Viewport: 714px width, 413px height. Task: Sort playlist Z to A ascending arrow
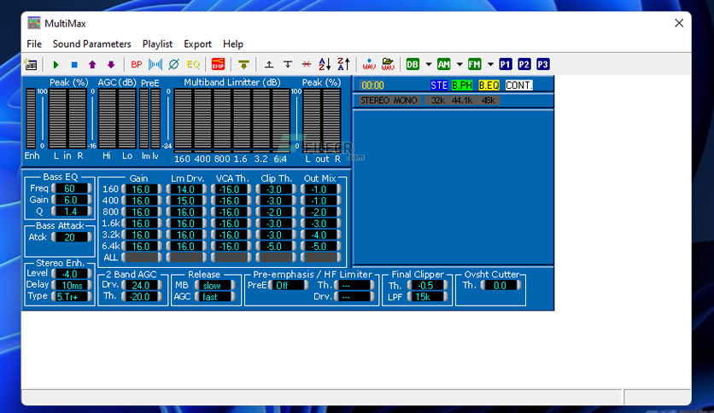coord(343,65)
